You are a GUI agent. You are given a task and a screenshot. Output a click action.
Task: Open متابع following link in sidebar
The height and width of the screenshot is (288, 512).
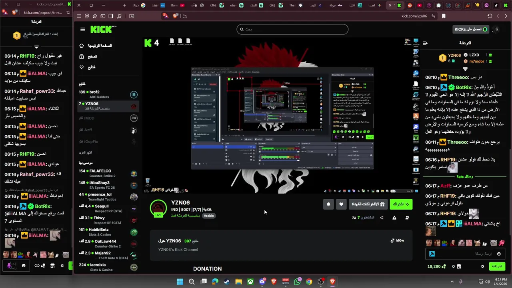point(88,67)
